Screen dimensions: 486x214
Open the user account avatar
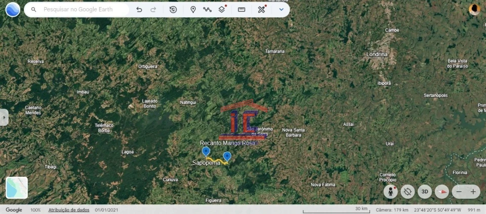(474, 10)
